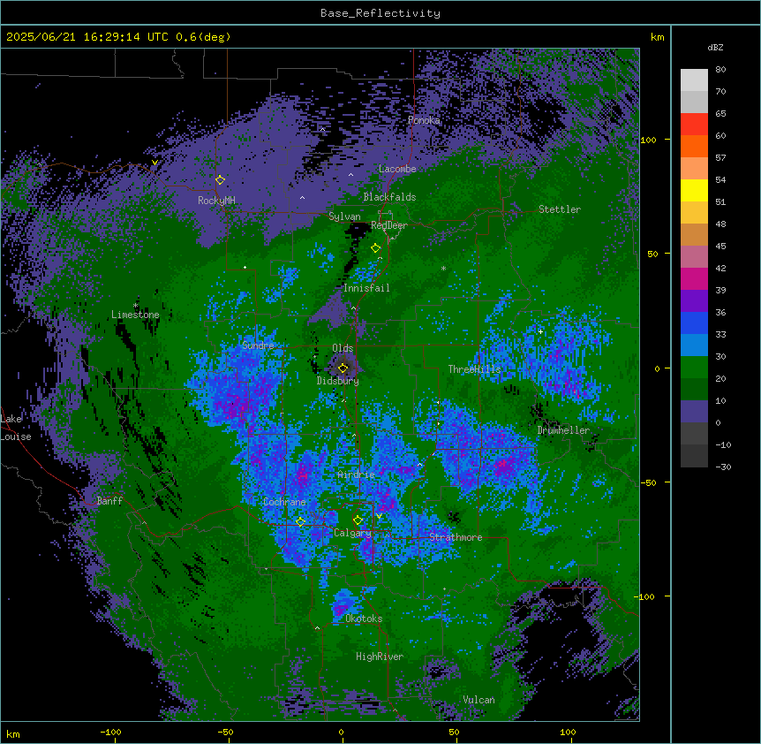The height and width of the screenshot is (744, 761).
Task: Click the km unit label at bottom left
Action: coord(13,733)
